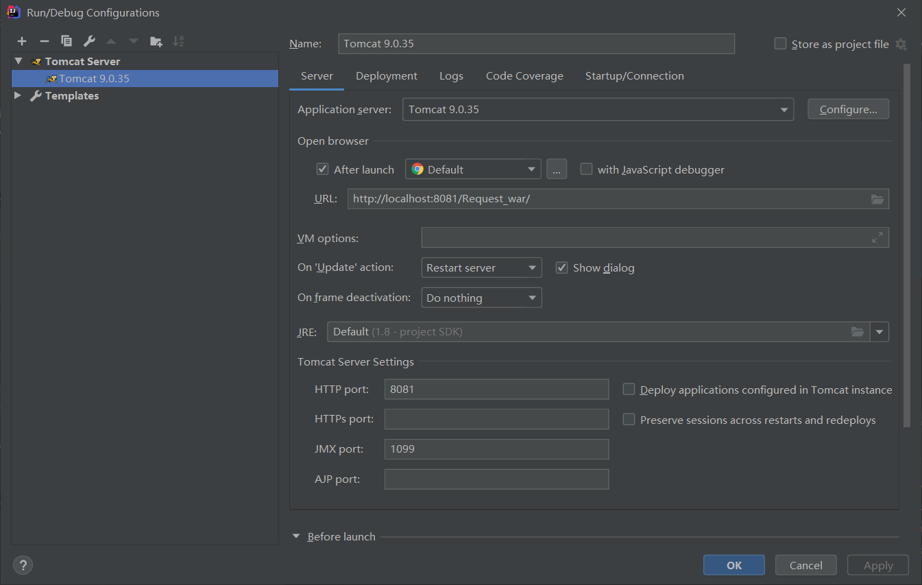This screenshot has width=922, height=585.
Task: Sort configurations with the sorting icon
Action: (x=178, y=41)
